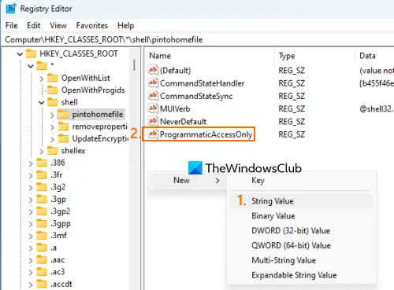Expand the pintohomefile key
This screenshot has height=290, width=394.
pyautogui.click(x=52, y=115)
